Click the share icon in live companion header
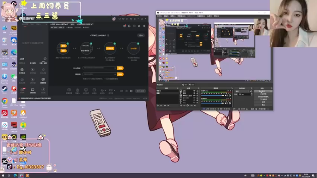This screenshot has height=178, width=317. pos(144,26)
